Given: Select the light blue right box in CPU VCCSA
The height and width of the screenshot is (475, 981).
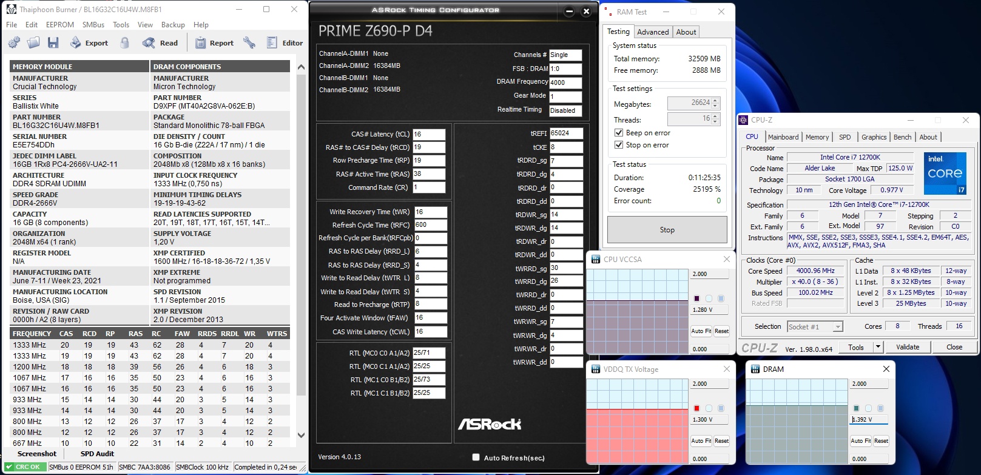Looking at the screenshot, I should pyautogui.click(x=721, y=298).
